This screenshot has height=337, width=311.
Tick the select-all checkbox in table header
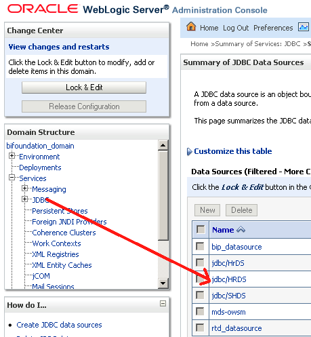tap(201, 229)
